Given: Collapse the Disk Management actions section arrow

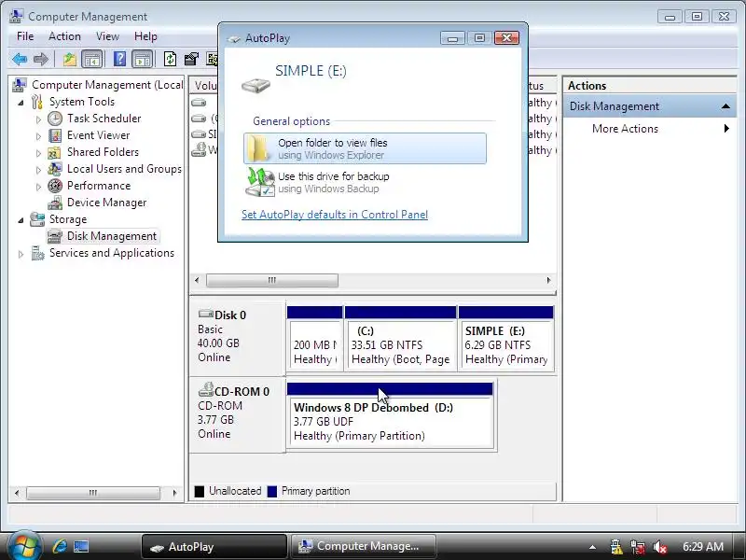Looking at the screenshot, I should (x=725, y=106).
